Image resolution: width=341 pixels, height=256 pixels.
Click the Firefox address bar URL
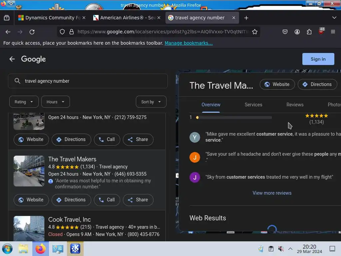coord(163,32)
